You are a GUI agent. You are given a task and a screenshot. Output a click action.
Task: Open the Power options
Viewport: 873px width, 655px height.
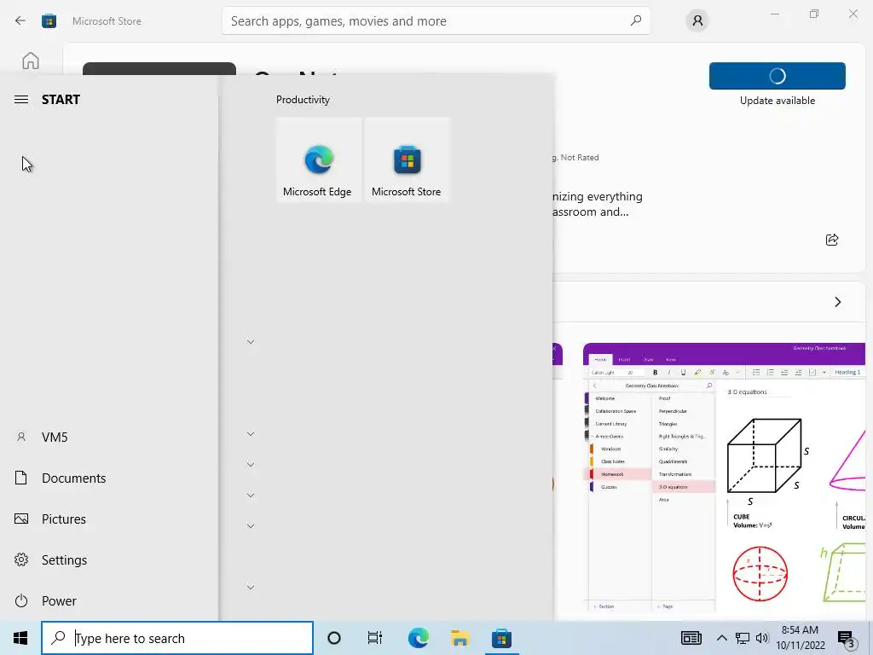(x=109, y=601)
